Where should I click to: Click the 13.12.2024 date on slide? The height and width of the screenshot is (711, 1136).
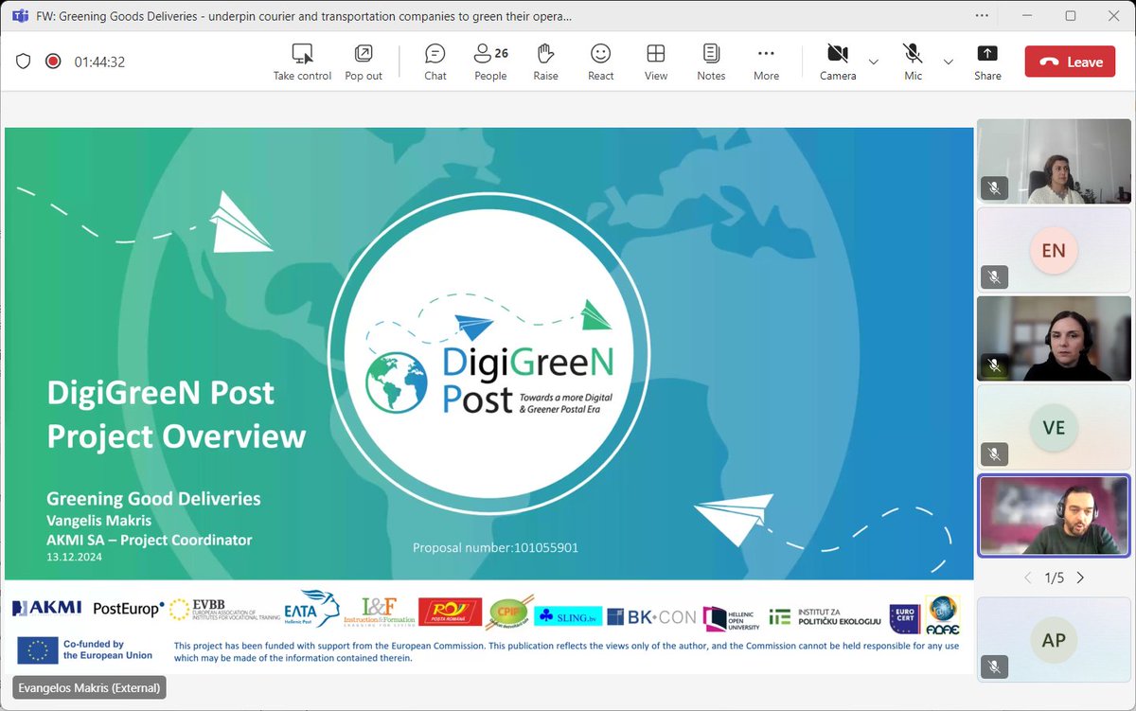tap(74, 558)
